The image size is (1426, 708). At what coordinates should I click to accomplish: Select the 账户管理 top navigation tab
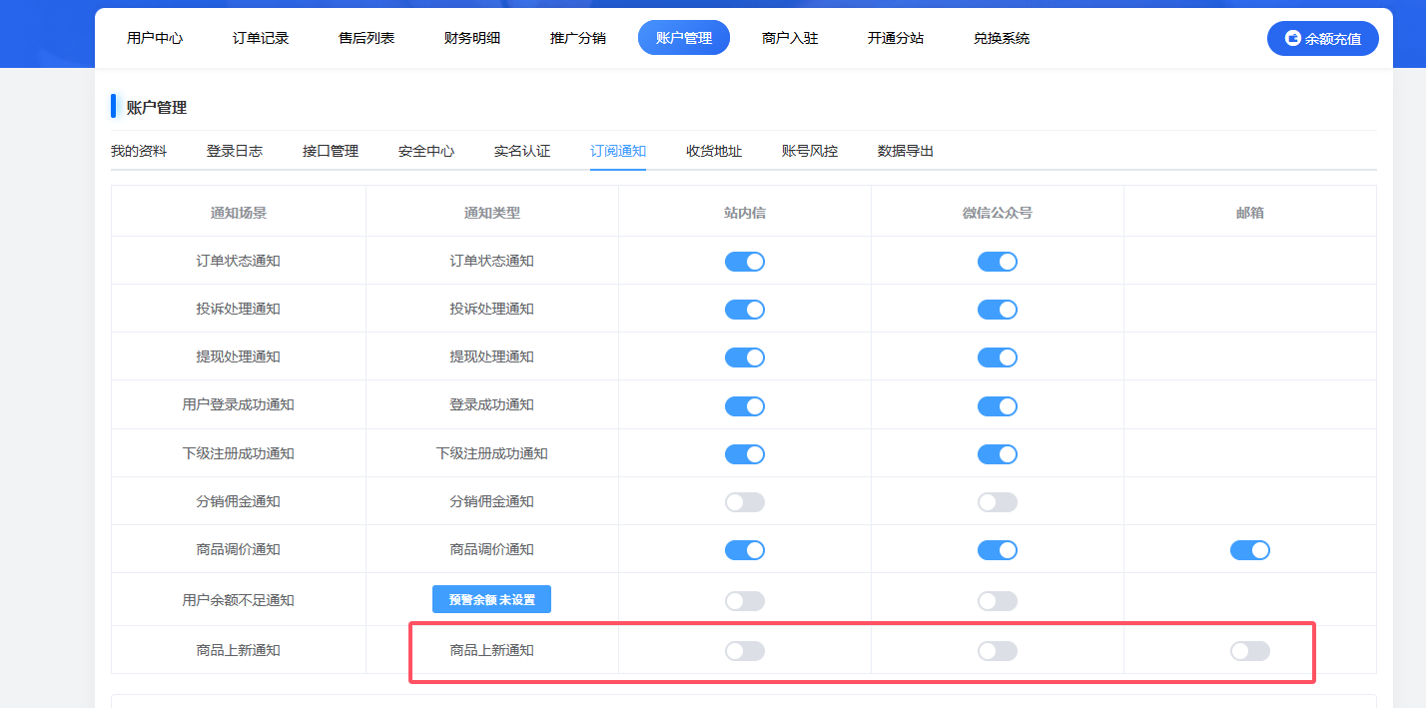684,38
